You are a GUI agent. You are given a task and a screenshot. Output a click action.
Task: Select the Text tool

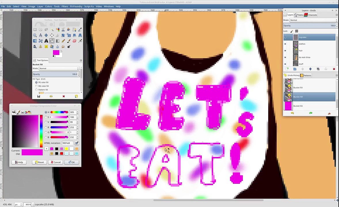[x=46, y=41]
